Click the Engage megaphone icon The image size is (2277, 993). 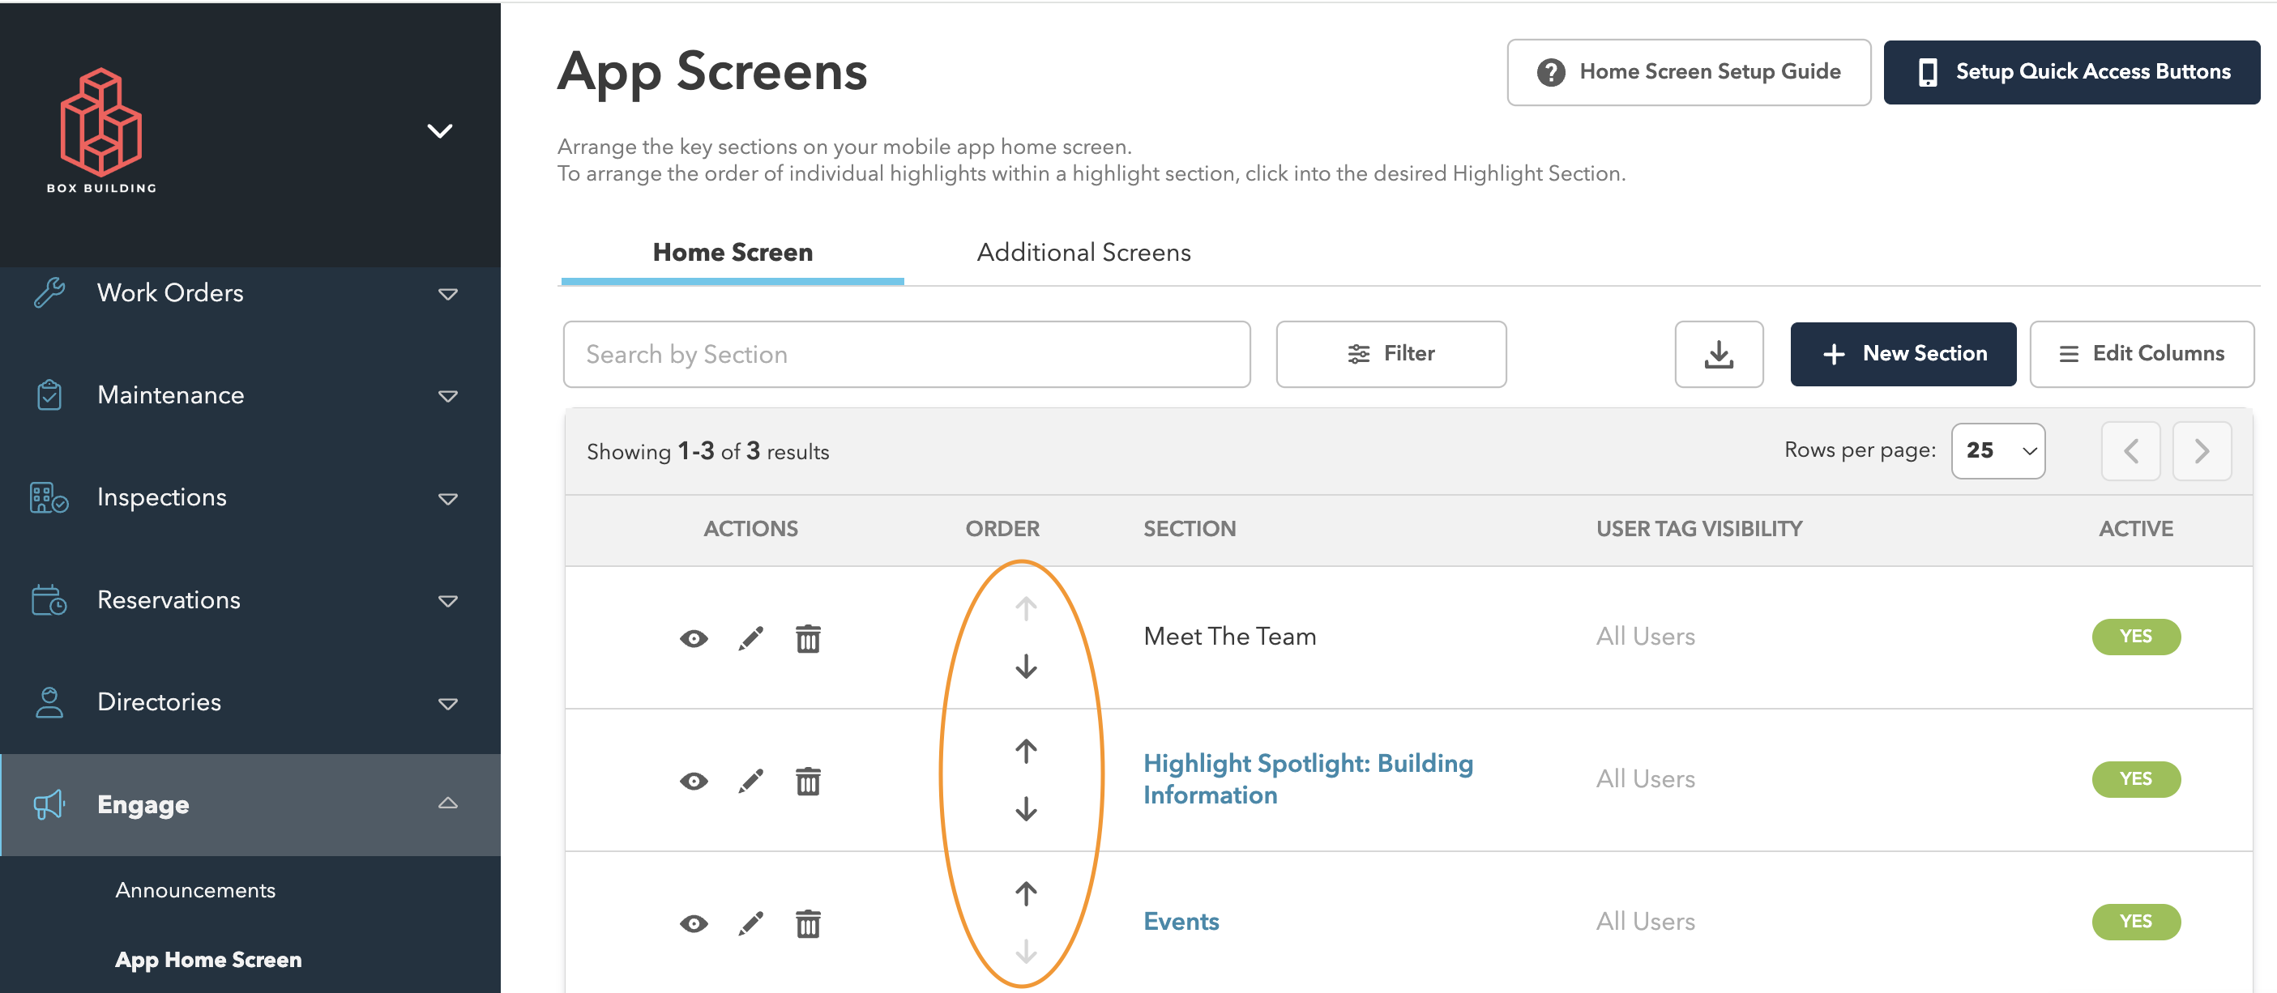49,805
